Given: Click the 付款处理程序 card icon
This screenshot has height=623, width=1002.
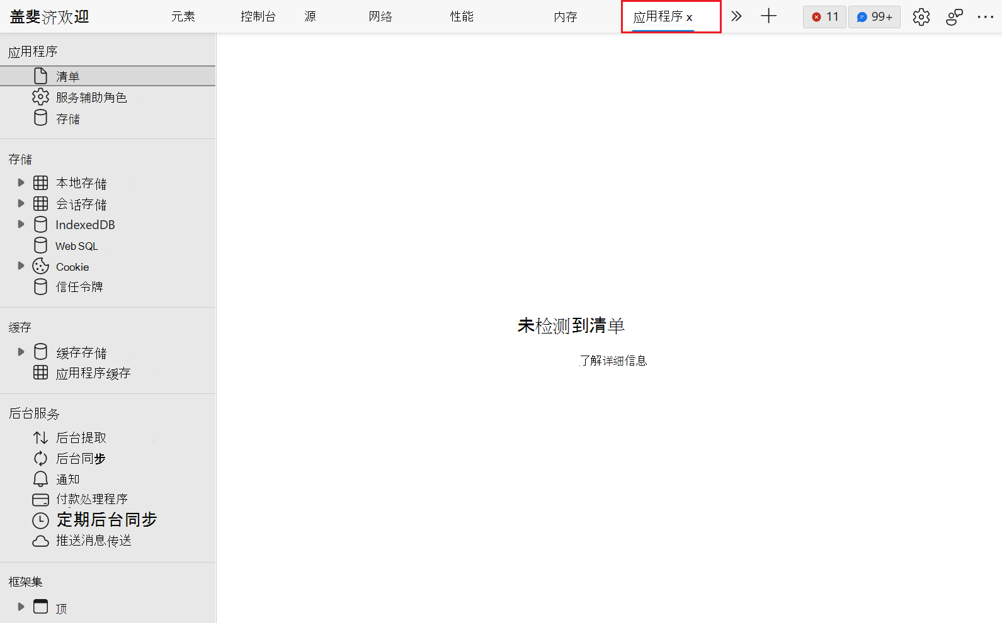Looking at the screenshot, I should tap(40, 500).
